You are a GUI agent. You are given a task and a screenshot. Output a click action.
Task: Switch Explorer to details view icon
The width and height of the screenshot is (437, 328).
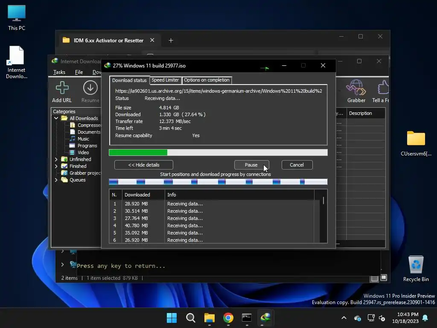(375, 278)
